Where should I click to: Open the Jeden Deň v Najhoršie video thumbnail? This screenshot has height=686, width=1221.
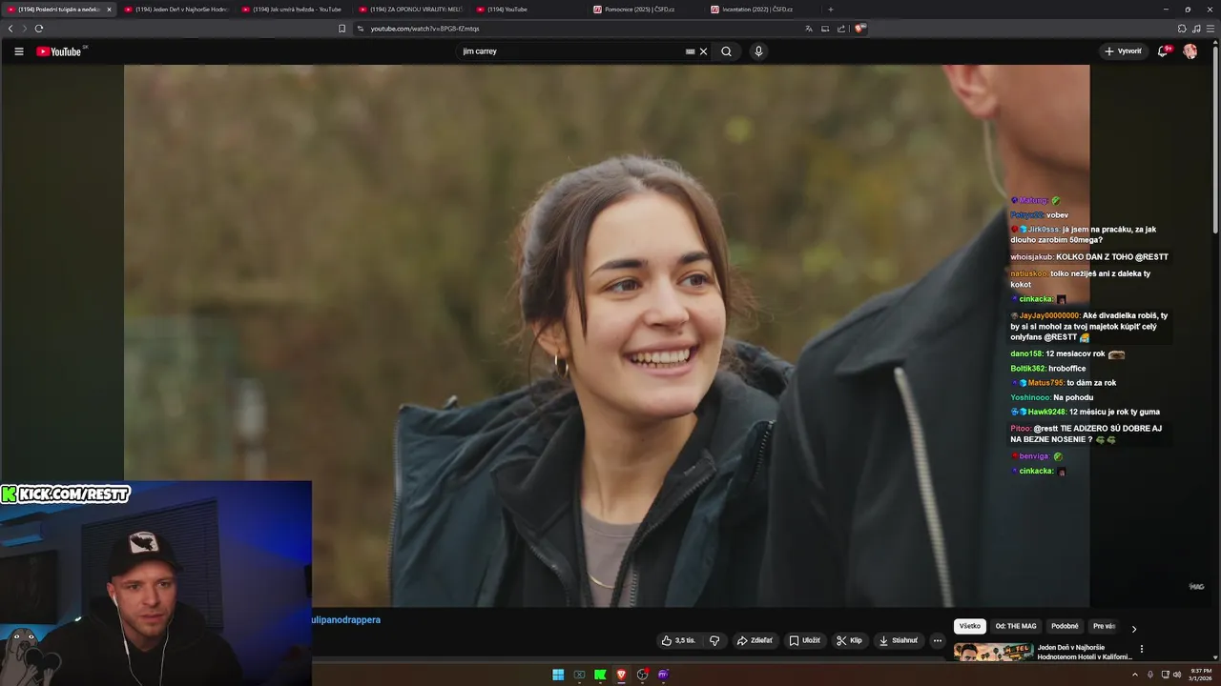(993, 653)
